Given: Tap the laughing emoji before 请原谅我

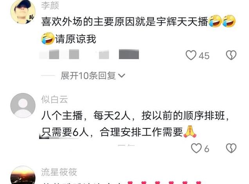Looking at the screenshot, I should pos(48,38).
